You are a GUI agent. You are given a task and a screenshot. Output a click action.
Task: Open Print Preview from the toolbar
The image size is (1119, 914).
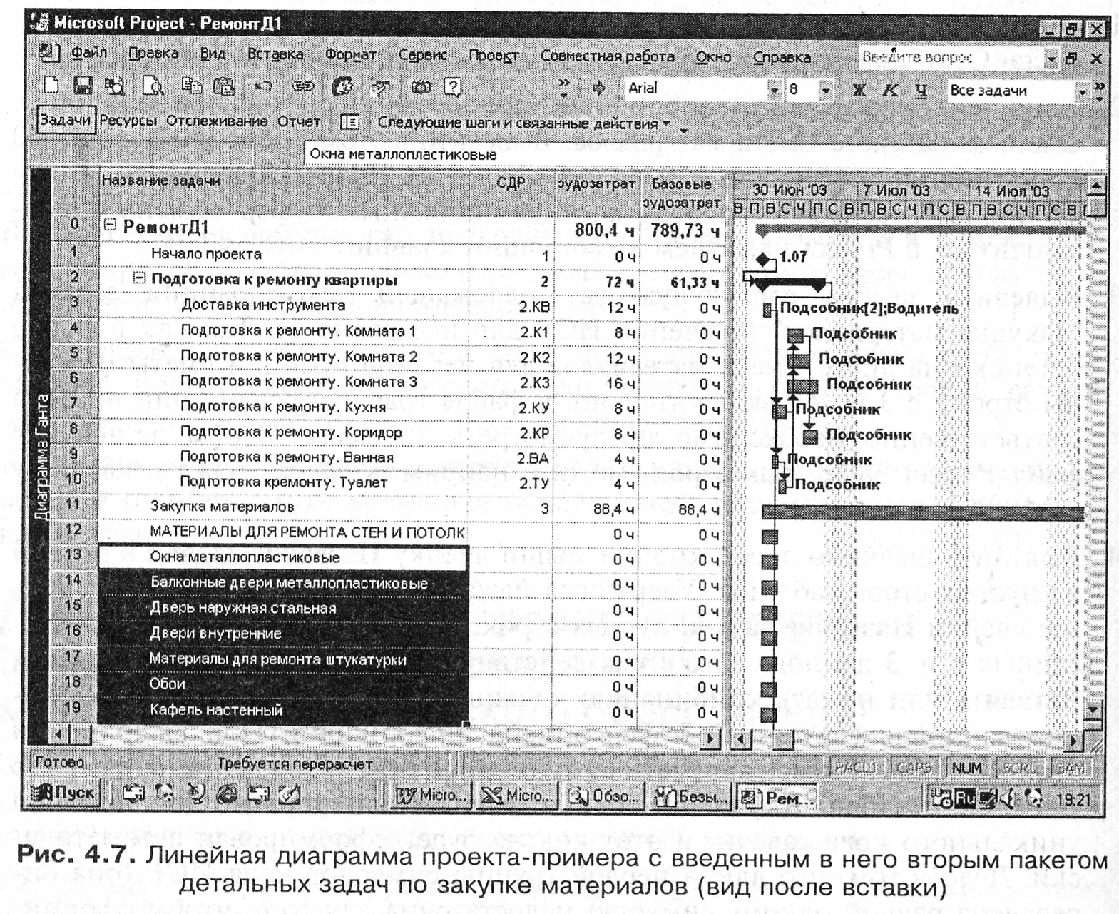click(x=153, y=87)
